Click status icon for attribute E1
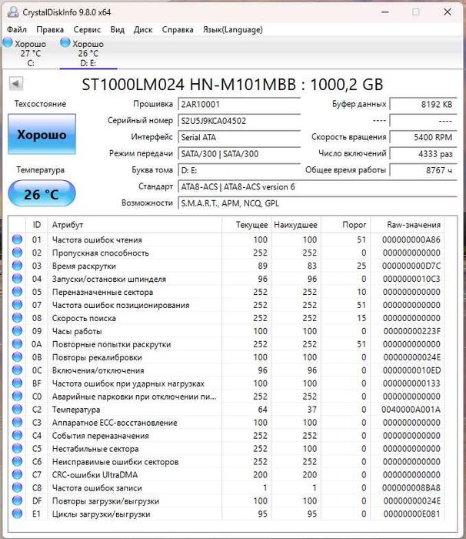This screenshot has height=539, width=466. pyautogui.click(x=17, y=514)
